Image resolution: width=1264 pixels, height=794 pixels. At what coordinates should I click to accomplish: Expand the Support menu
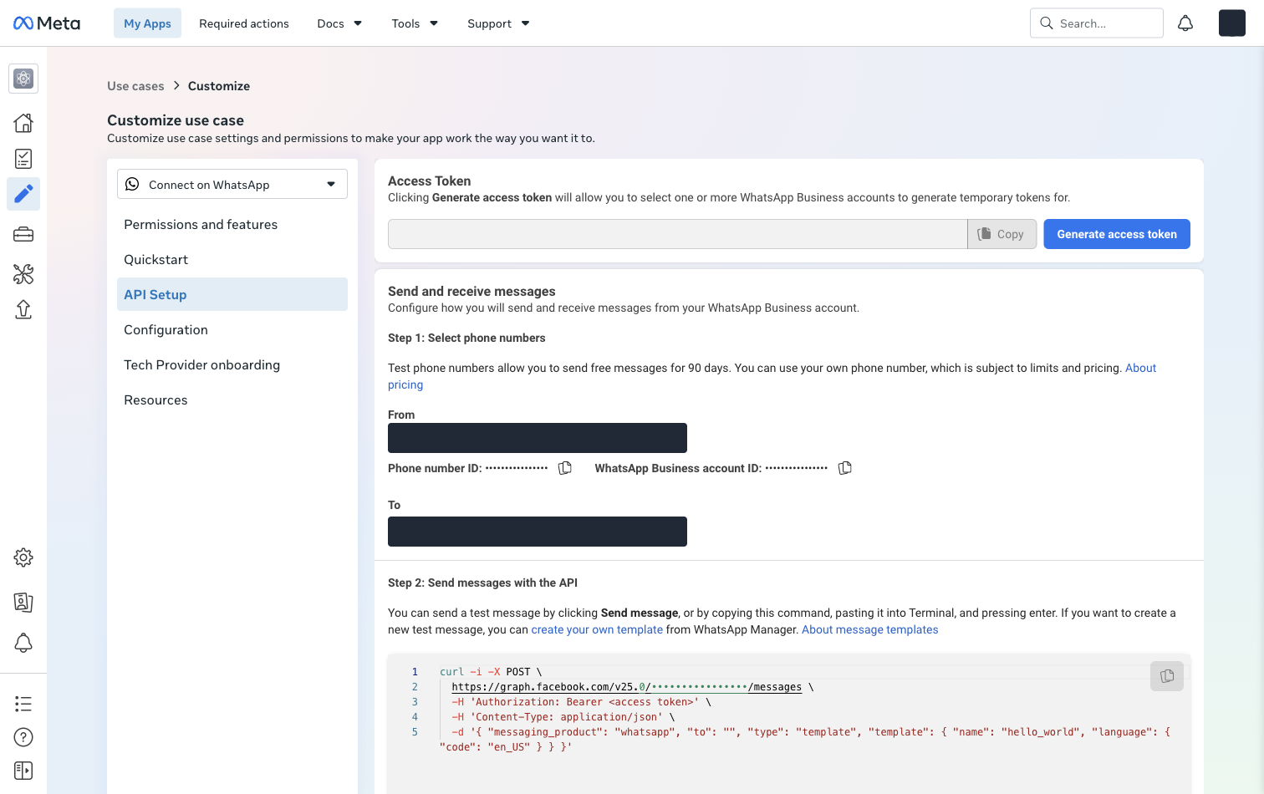click(x=498, y=23)
